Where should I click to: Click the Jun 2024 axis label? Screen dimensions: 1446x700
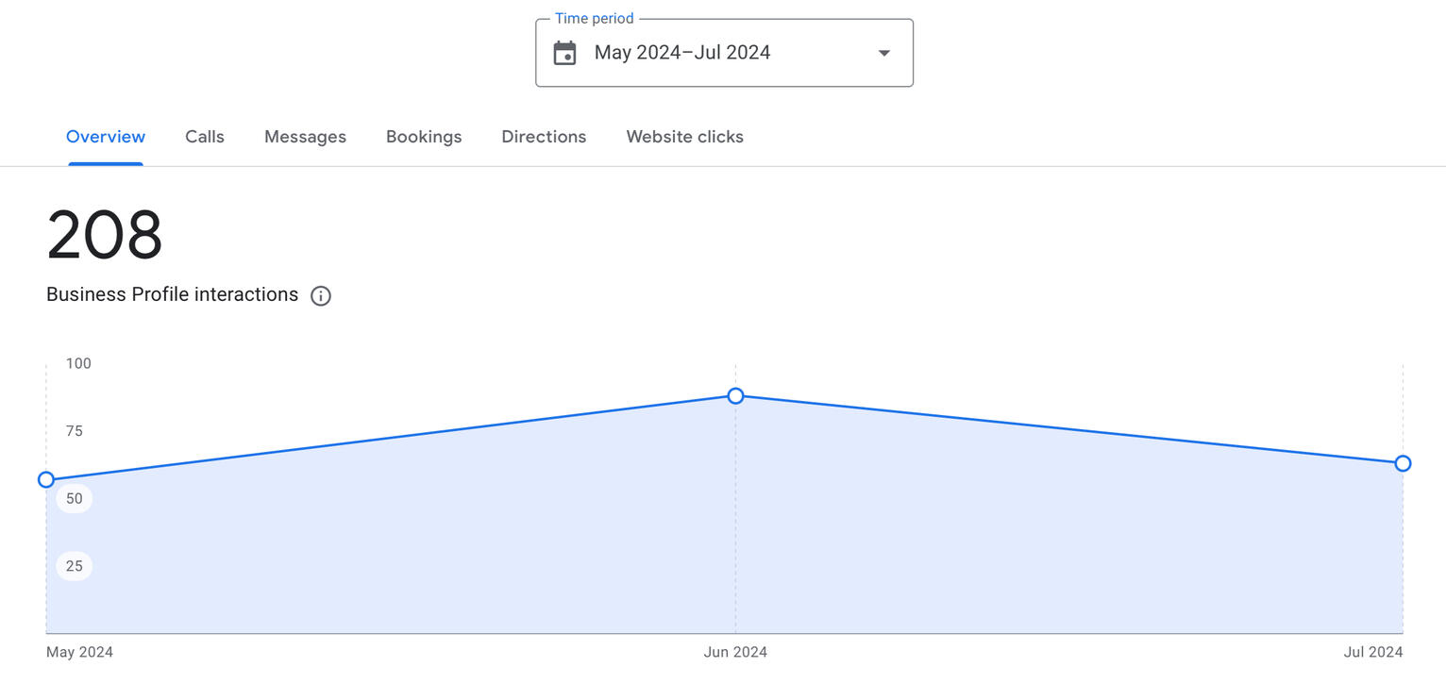tap(735, 652)
